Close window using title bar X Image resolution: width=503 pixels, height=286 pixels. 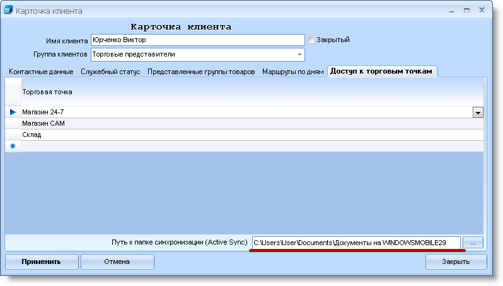(x=482, y=11)
